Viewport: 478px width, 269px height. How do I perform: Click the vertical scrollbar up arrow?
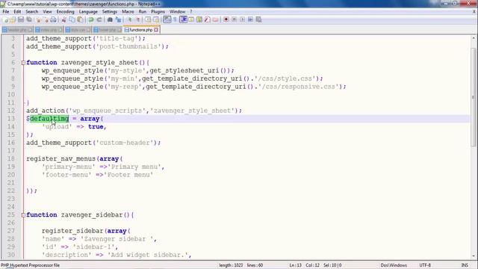click(473, 38)
